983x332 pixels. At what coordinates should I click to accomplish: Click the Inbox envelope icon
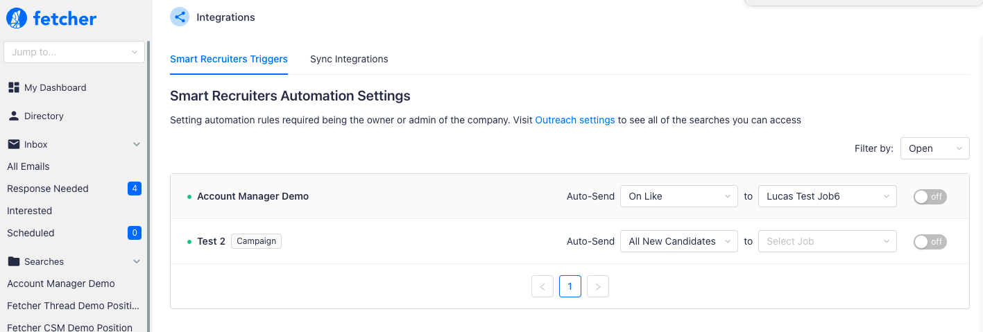coord(13,144)
